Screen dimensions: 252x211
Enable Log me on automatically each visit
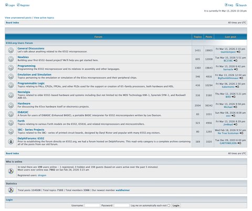pos(169,206)
